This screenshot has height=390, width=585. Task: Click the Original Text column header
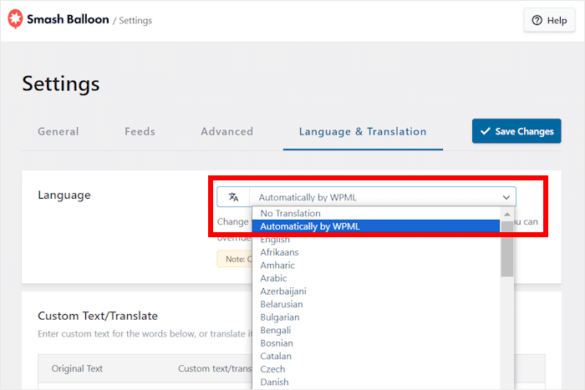77,368
